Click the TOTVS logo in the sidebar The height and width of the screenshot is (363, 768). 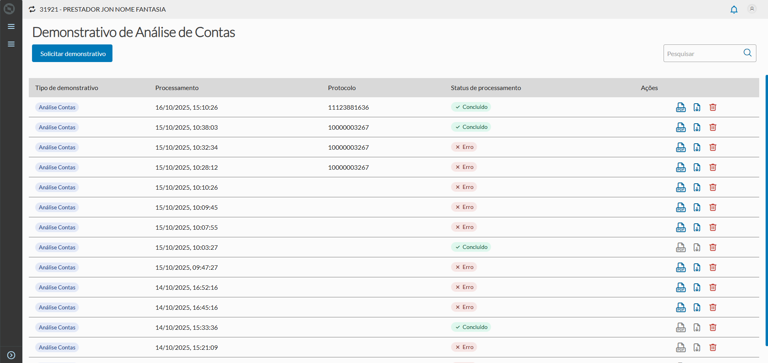click(x=9, y=9)
